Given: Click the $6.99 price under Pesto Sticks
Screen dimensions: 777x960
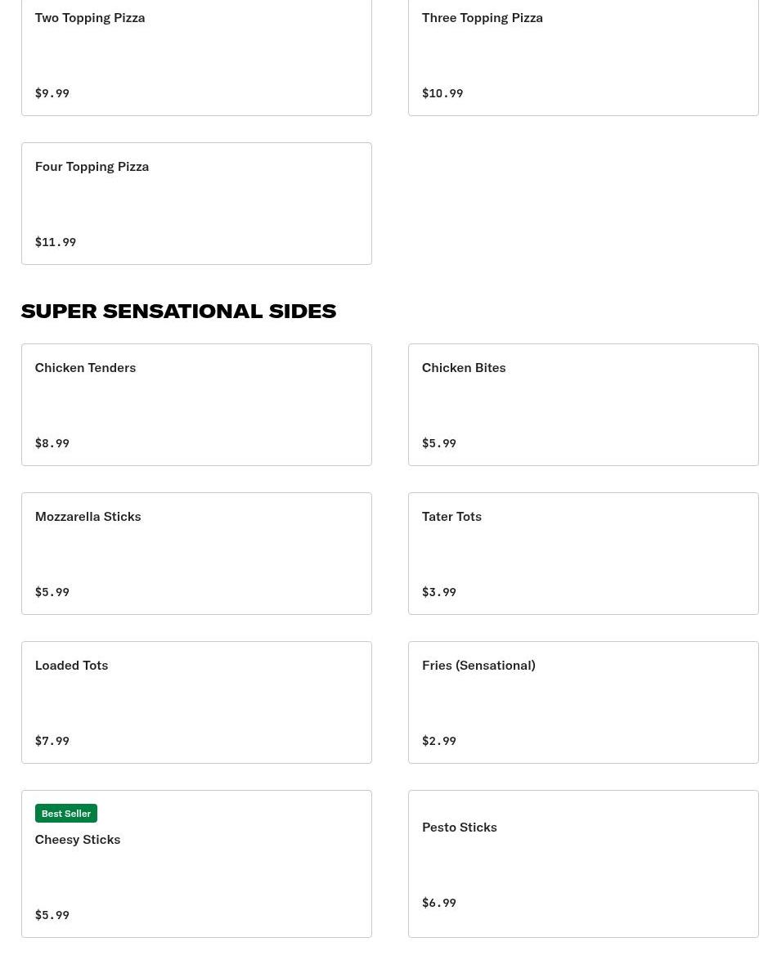Looking at the screenshot, I should tap(438, 902).
